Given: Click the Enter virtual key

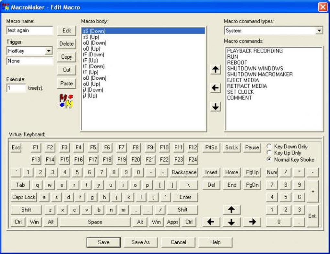Looking at the screenshot, I should tap(185, 197).
